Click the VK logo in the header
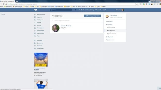Image resolution: width=161 pixels, height=90 pixels. pyautogui.click(x=36, y=10)
